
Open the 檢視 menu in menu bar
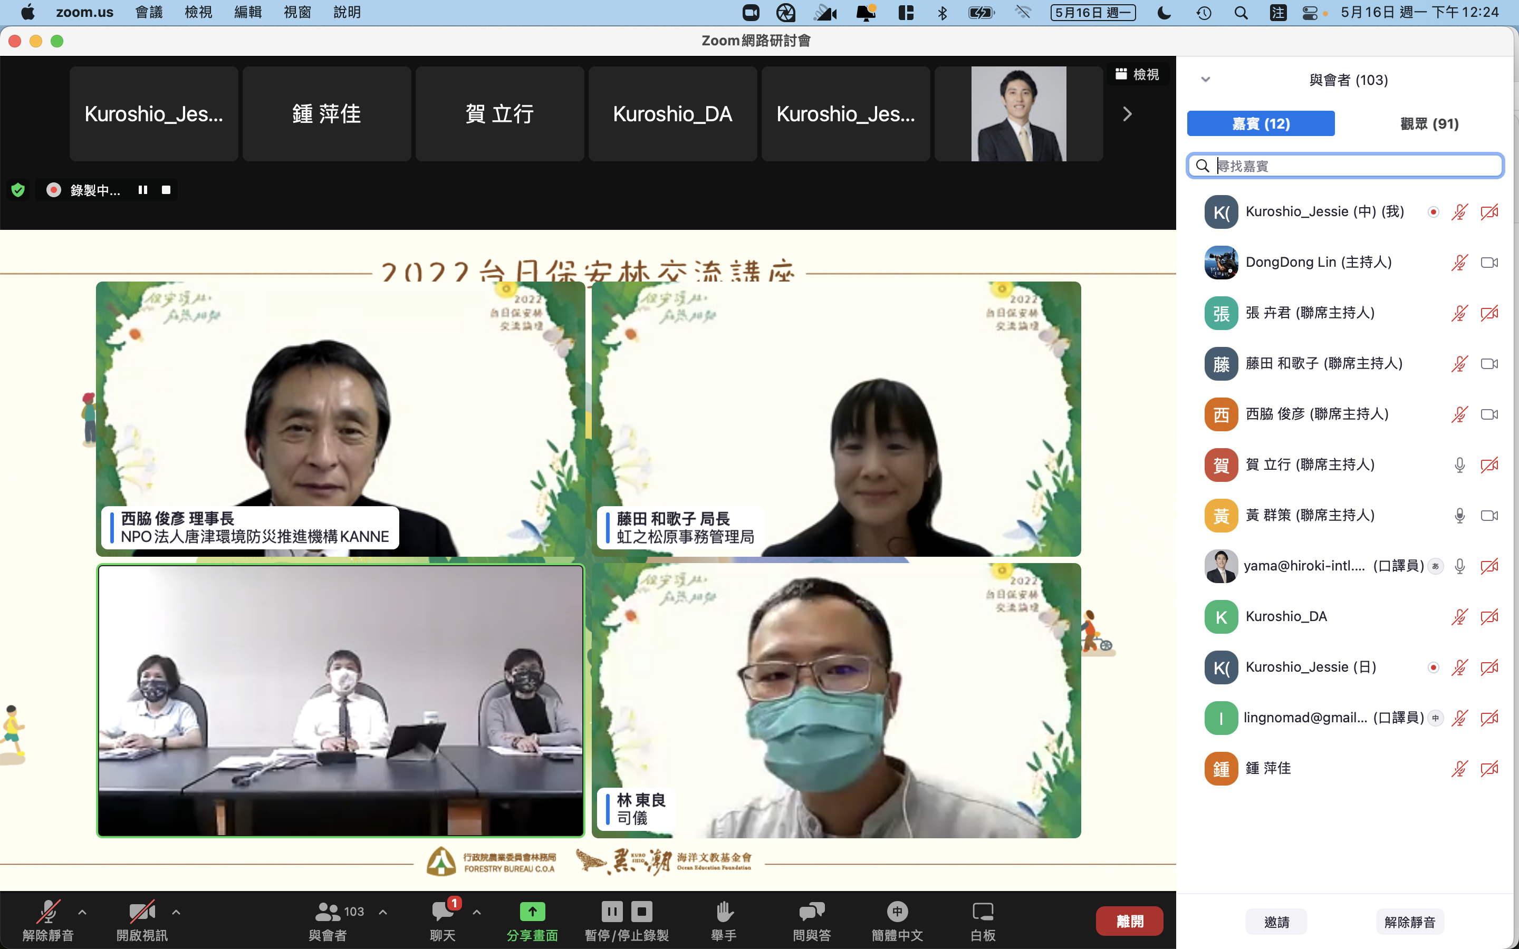(198, 13)
